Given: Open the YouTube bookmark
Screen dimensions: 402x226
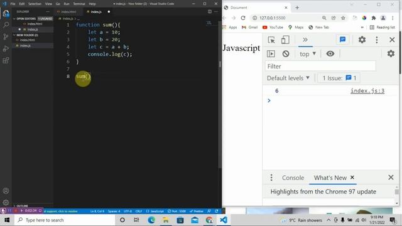Looking at the screenshot, I should pyautogui.click(x=273, y=27).
